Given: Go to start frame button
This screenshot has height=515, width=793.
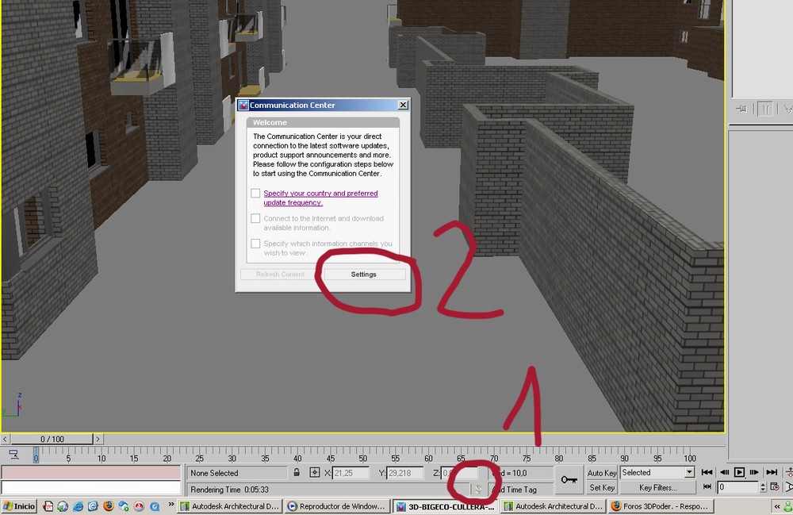Looking at the screenshot, I should [x=707, y=472].
